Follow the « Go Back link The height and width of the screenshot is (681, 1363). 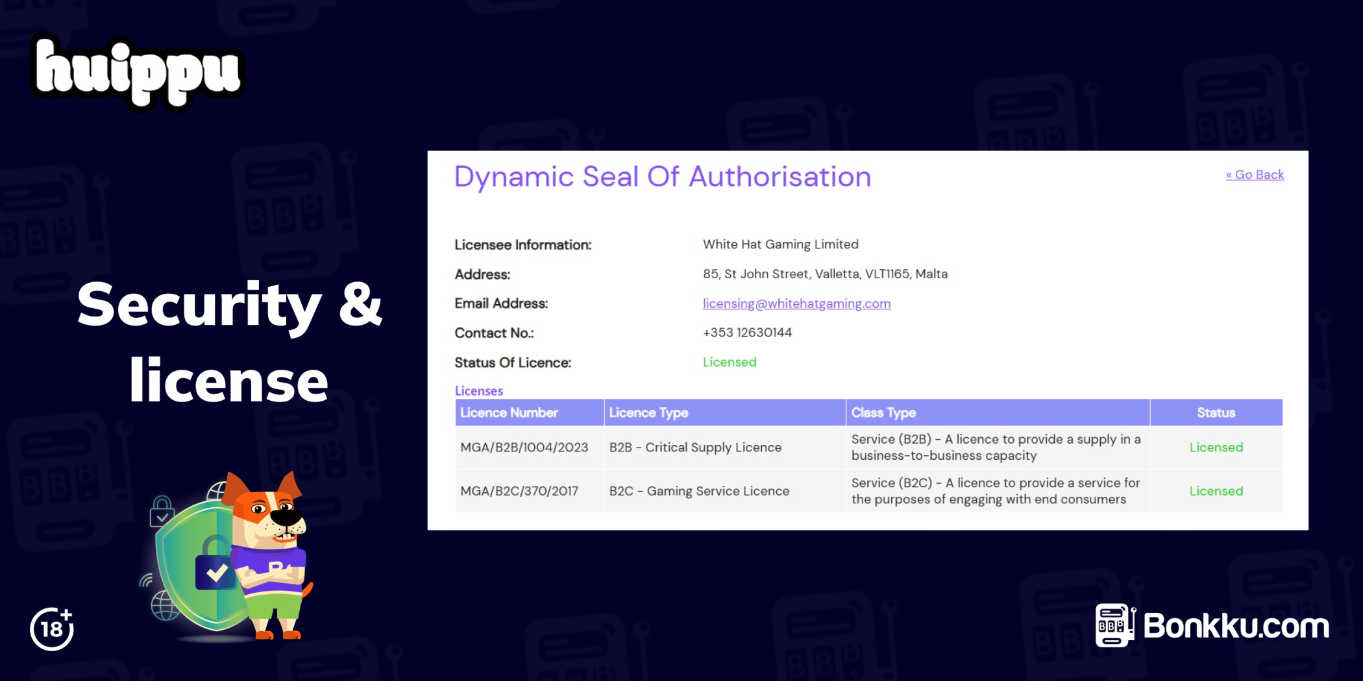1255,174
